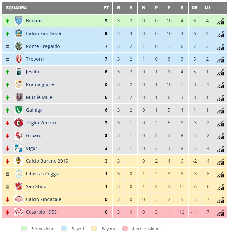This screenshot has height=234, width=232.
Task: Open the Libertas Ceggia team link
Action: click(x=43, y=174)
